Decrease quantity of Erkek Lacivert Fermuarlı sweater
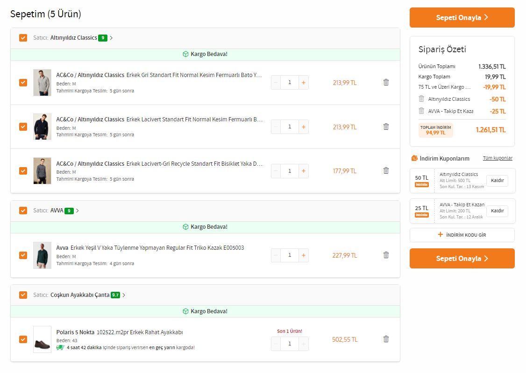Image resolution: width=526 pixels, height=373 pixels. [276, 127]
